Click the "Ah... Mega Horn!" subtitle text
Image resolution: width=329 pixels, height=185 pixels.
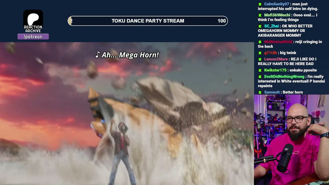click(x=127, y=55)
